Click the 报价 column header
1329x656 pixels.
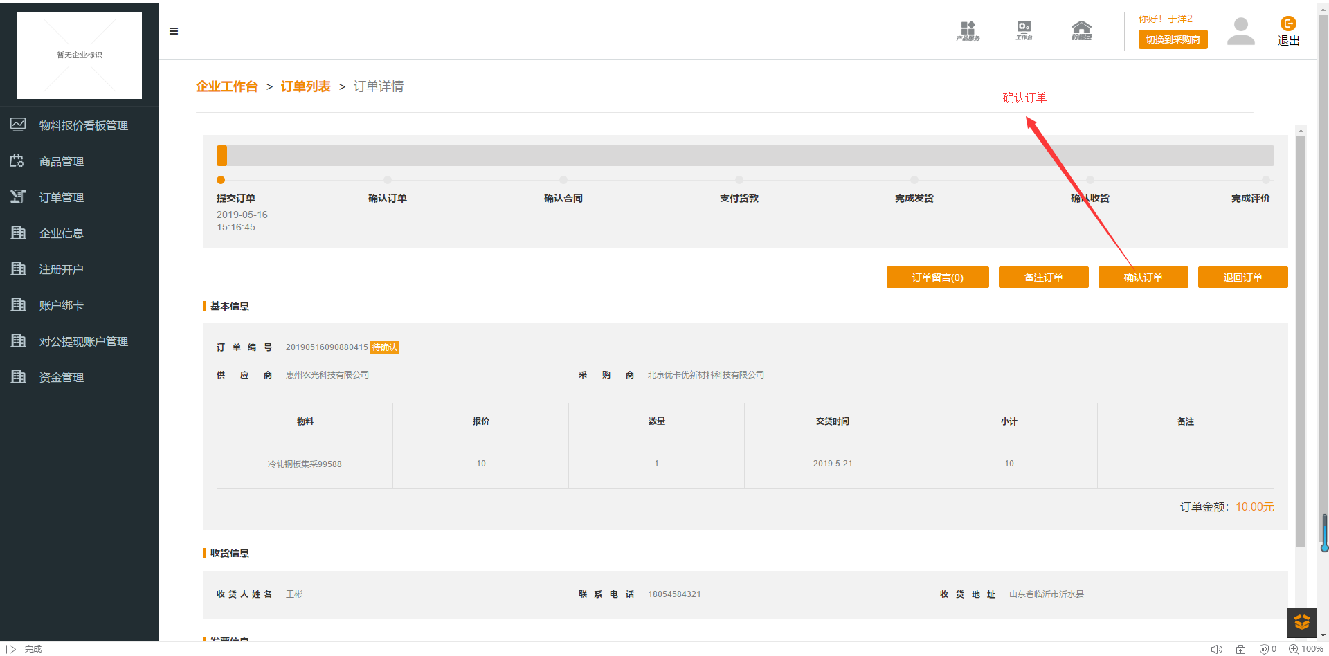481,421
